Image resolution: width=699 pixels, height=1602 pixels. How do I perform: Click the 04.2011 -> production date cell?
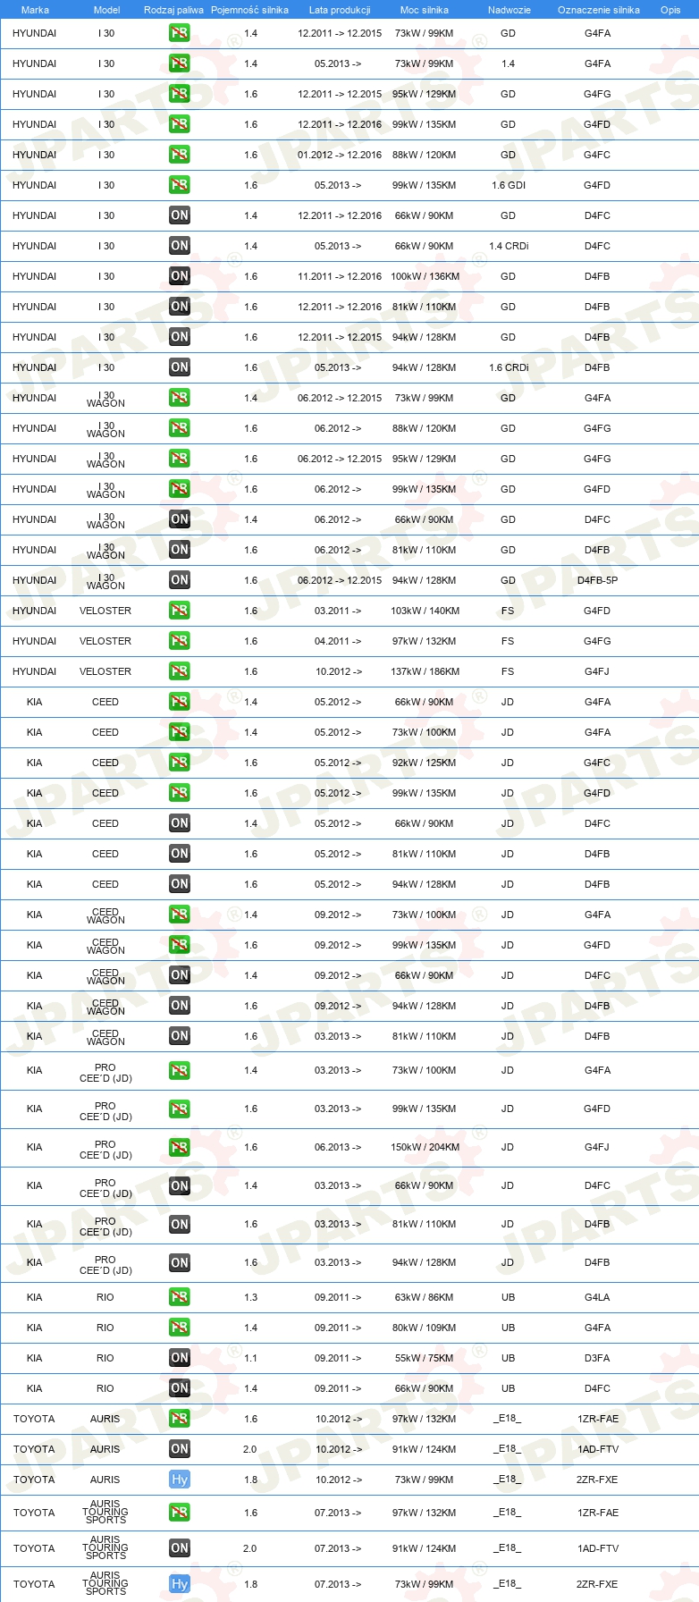(338, 641)
